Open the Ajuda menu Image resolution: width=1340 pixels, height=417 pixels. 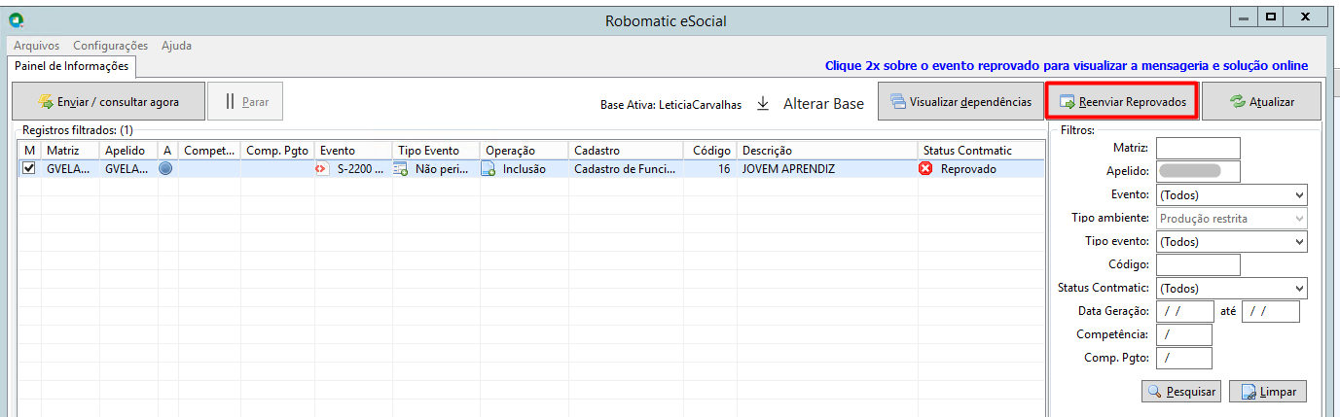coord(176,46)
